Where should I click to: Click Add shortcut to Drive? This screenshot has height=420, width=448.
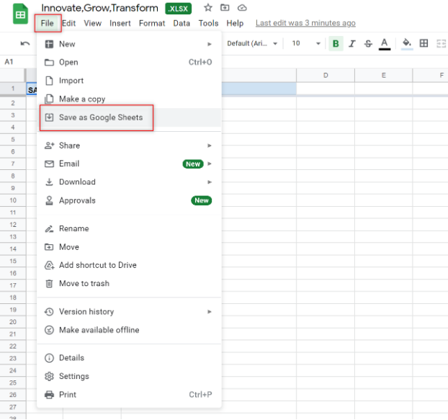tap(129, 265)
